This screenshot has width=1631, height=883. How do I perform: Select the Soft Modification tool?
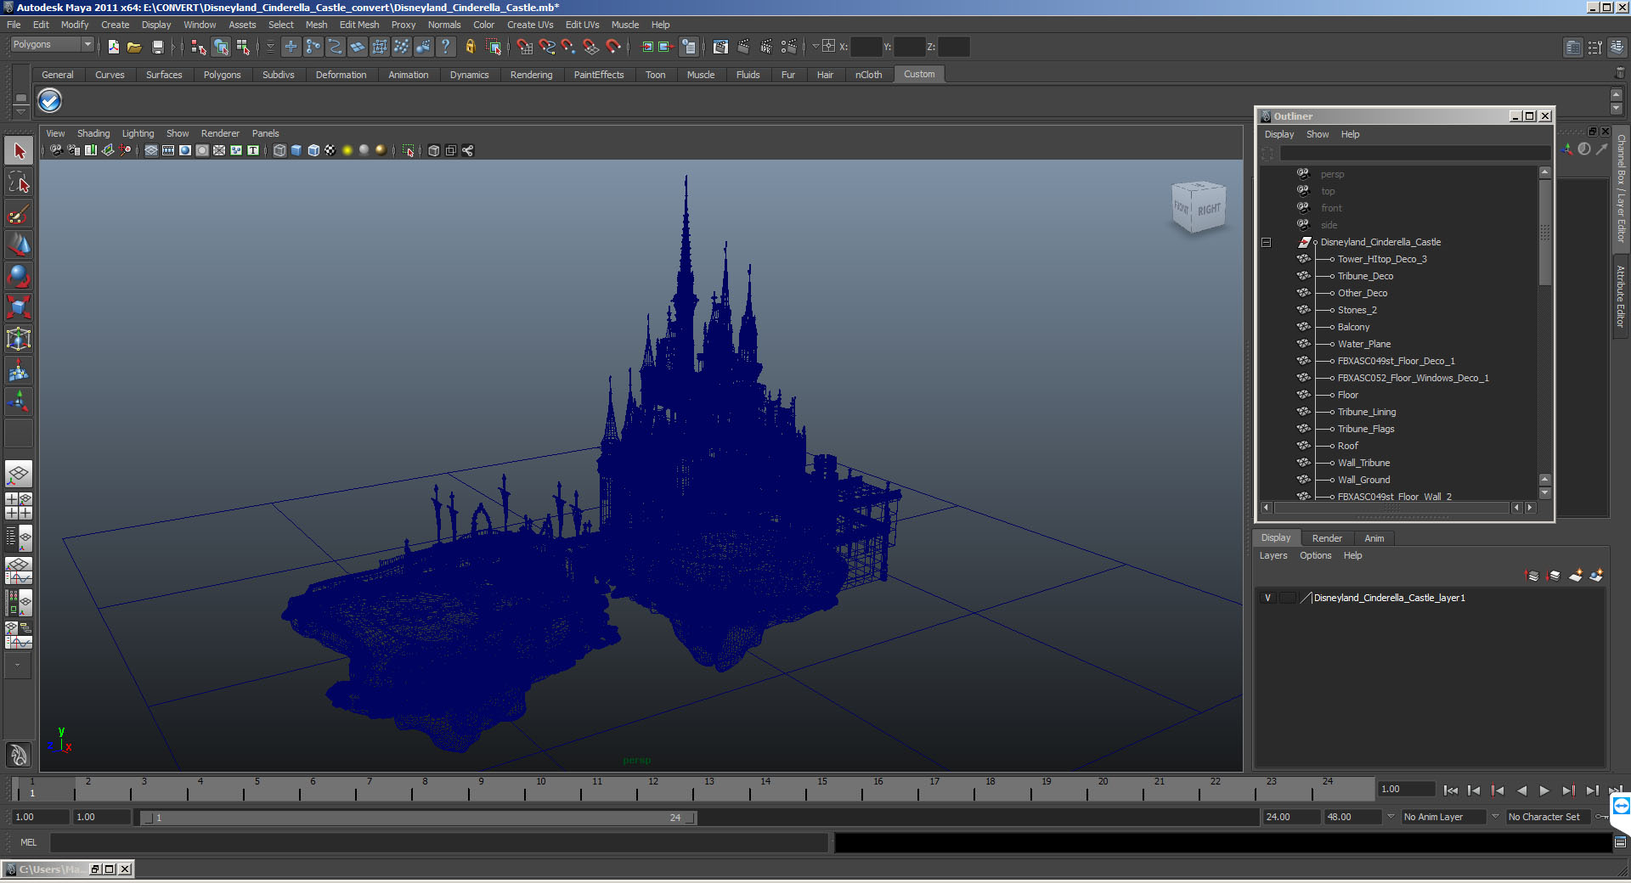click(19, 370)
